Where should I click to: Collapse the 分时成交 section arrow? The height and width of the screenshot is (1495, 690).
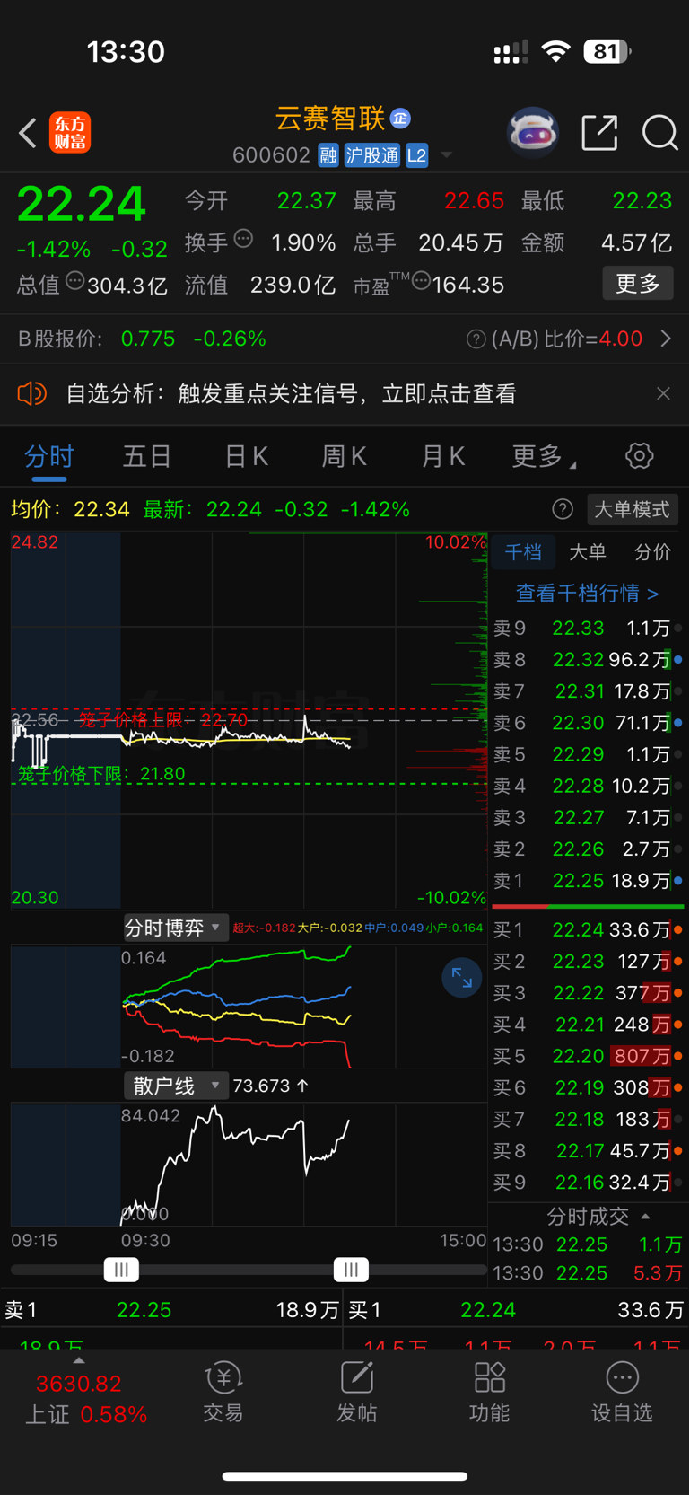coord(645,1217)
